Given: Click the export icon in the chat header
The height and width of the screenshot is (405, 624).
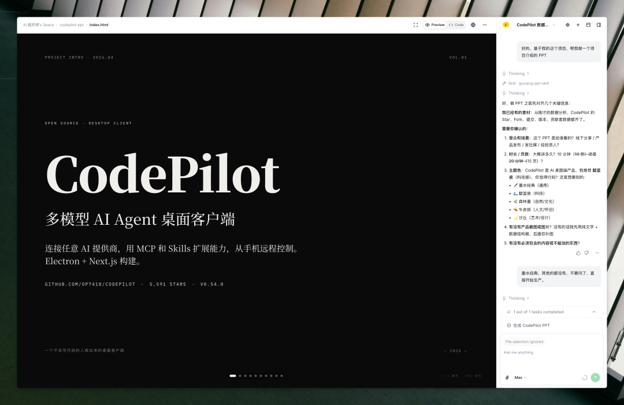Looking at the screenshot, I should [588, 25].
